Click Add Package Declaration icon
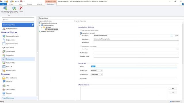 coord(14,8)
